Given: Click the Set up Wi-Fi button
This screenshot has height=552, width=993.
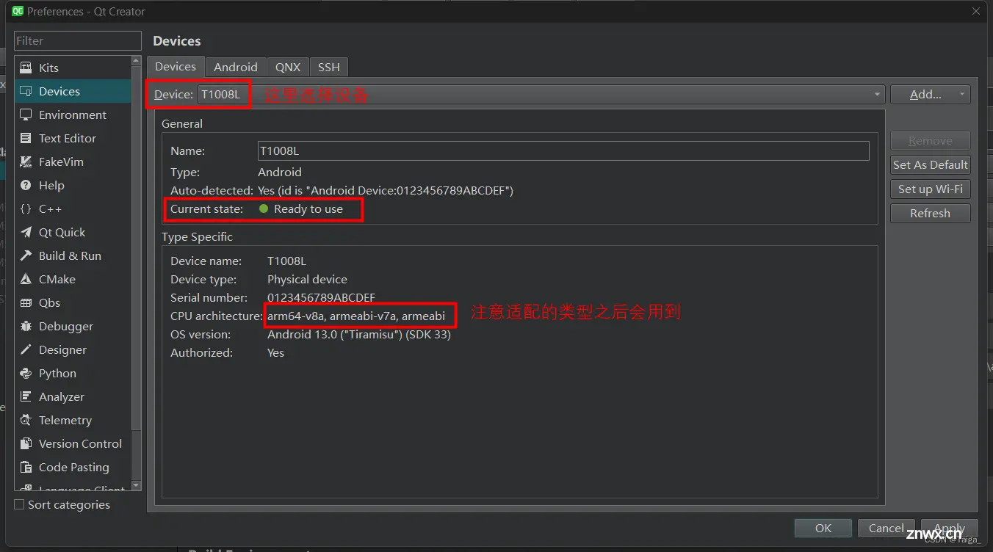Looking at the screenshot, I should [930, 189].
